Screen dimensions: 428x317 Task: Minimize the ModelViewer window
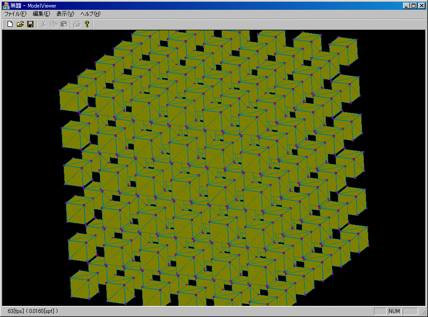pyautogui.click(x=407, y=5)
